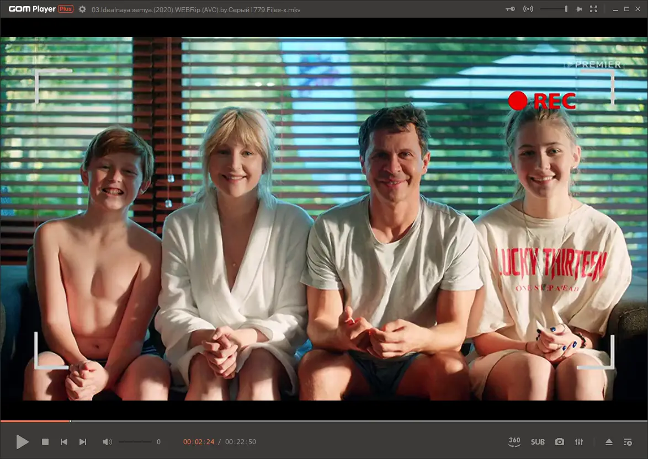Open the SUB subtitle menu
The image size is (648, 459).
(538, 442)
